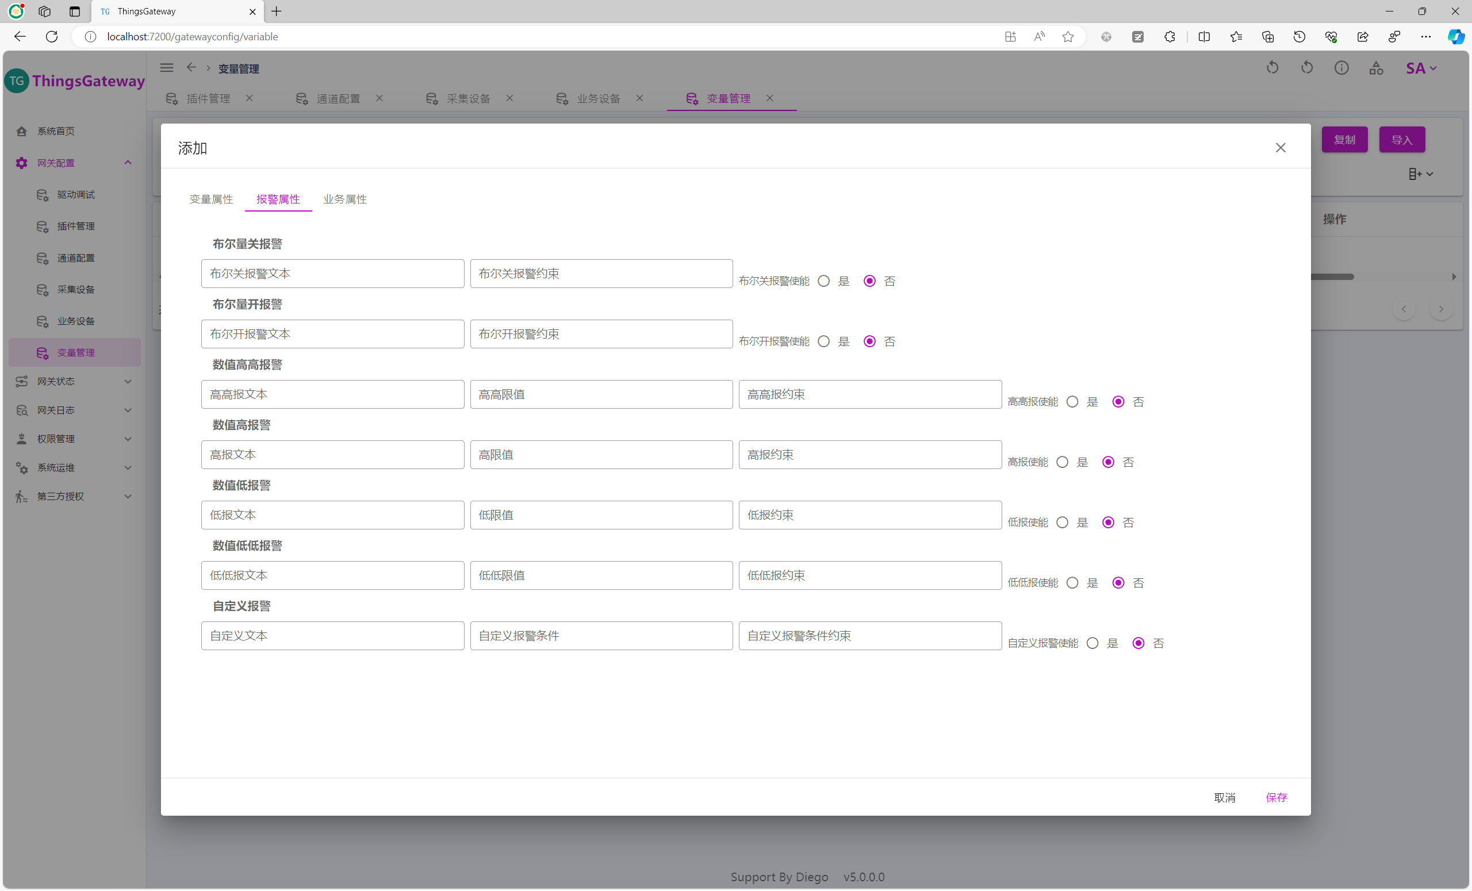
Task: Expand the 网关状态 sidebar menu
Action: 72,381
